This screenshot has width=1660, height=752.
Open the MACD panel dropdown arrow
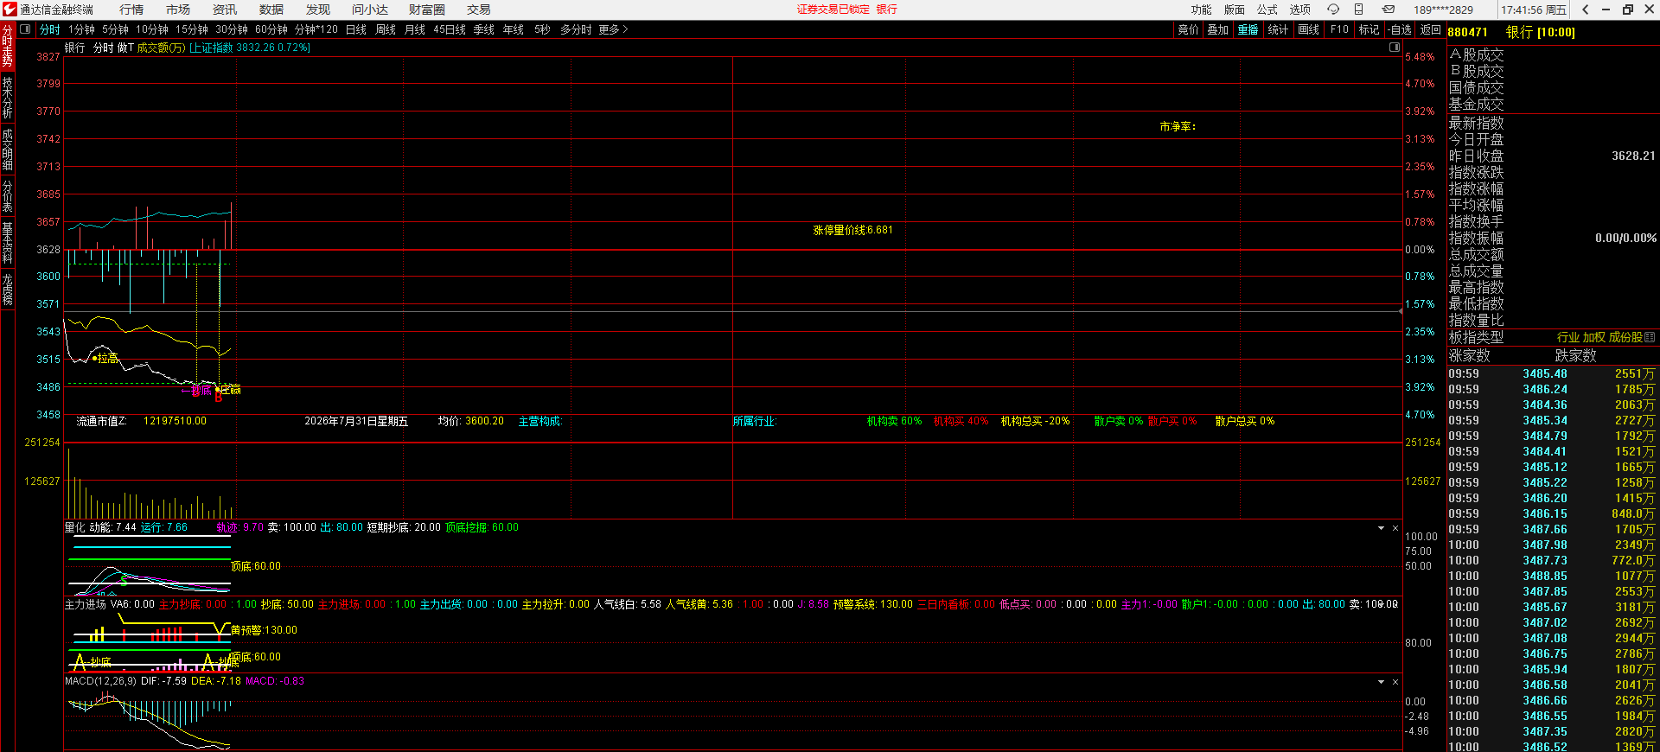(1381, 681)
